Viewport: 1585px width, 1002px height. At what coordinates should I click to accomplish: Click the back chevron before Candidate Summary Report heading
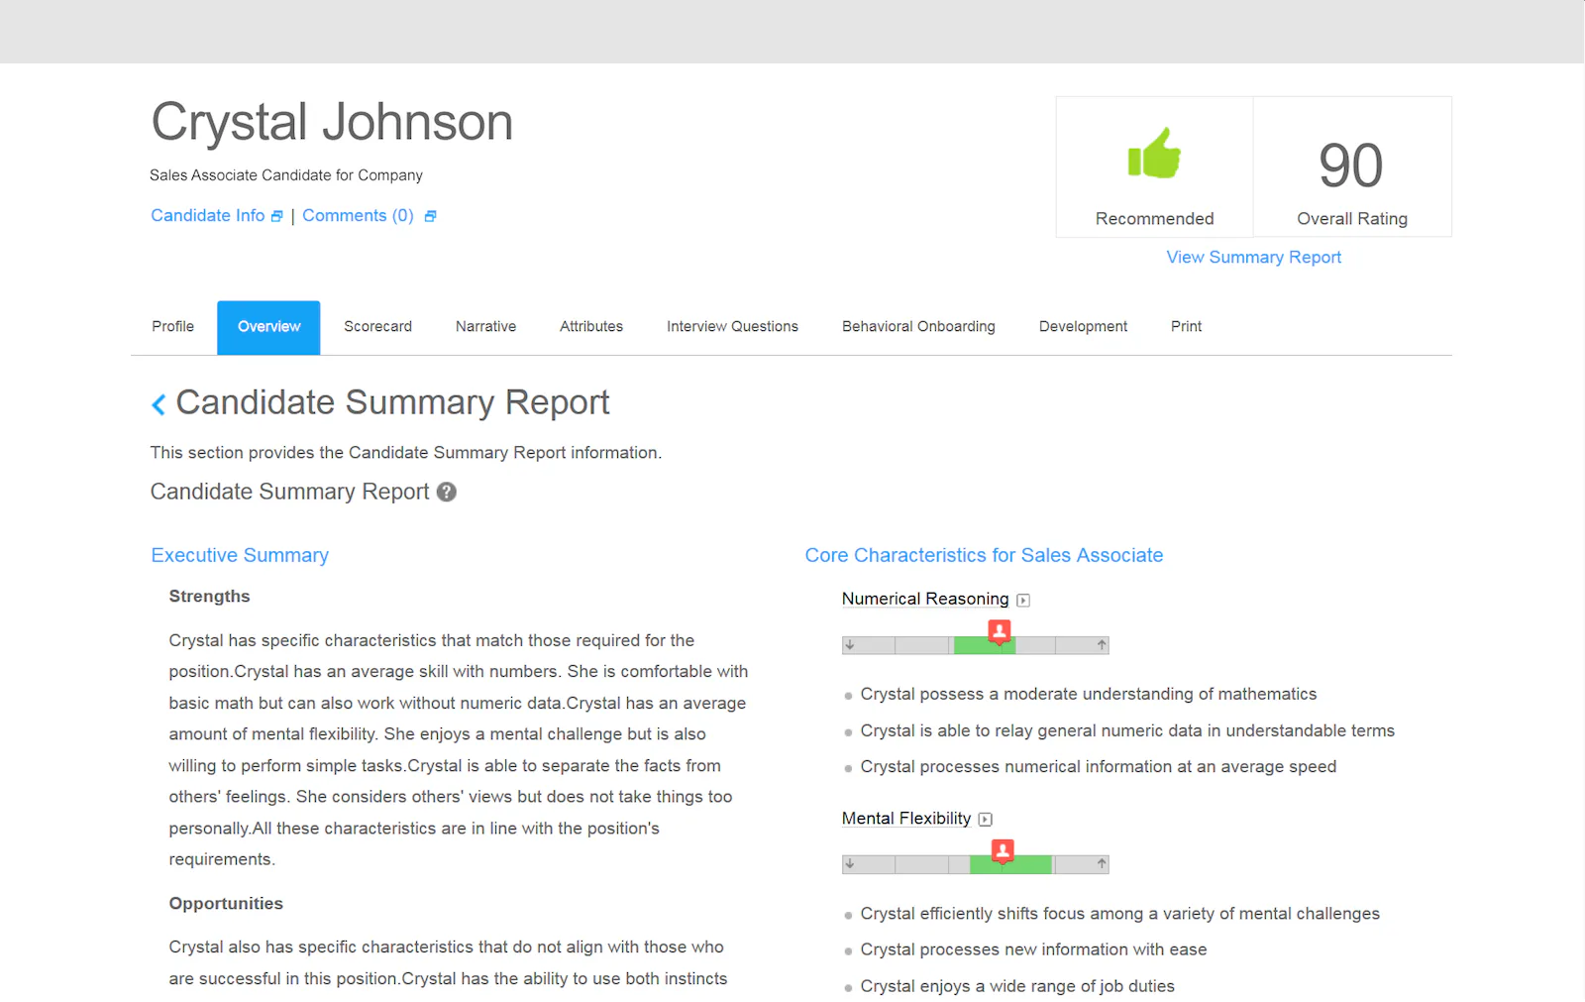(158, 403)
